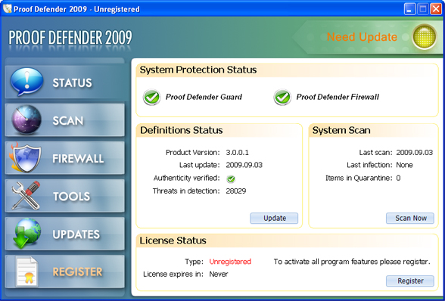
Task: Click the product version value 3.0.0.1
Action: [x=238, y=153]
